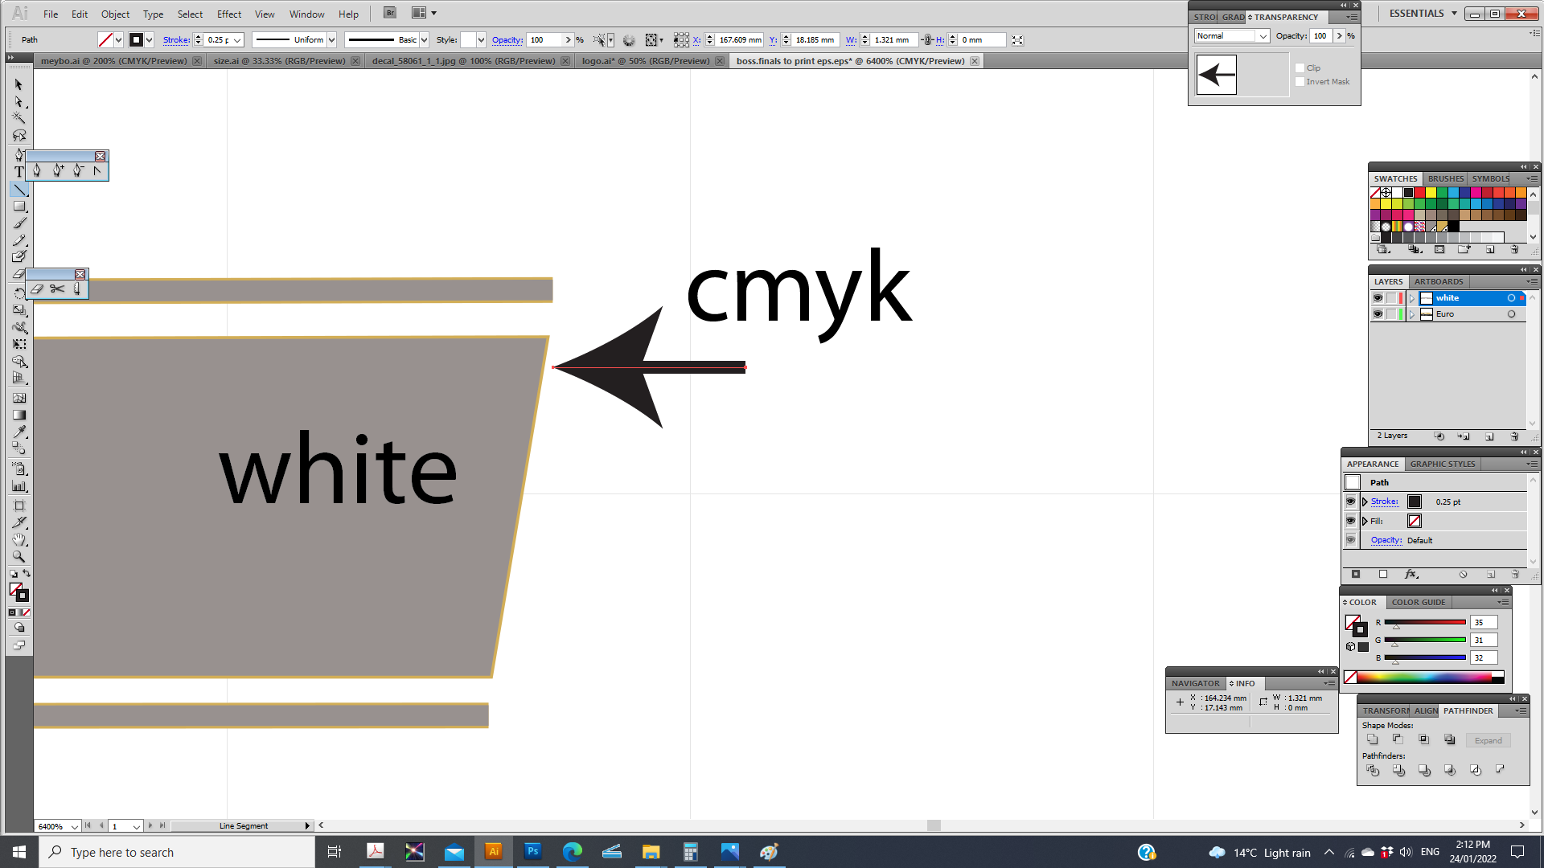The image size is (1544, 868).
Task: Select the Rectangle tool
Action: click(19, 207)
